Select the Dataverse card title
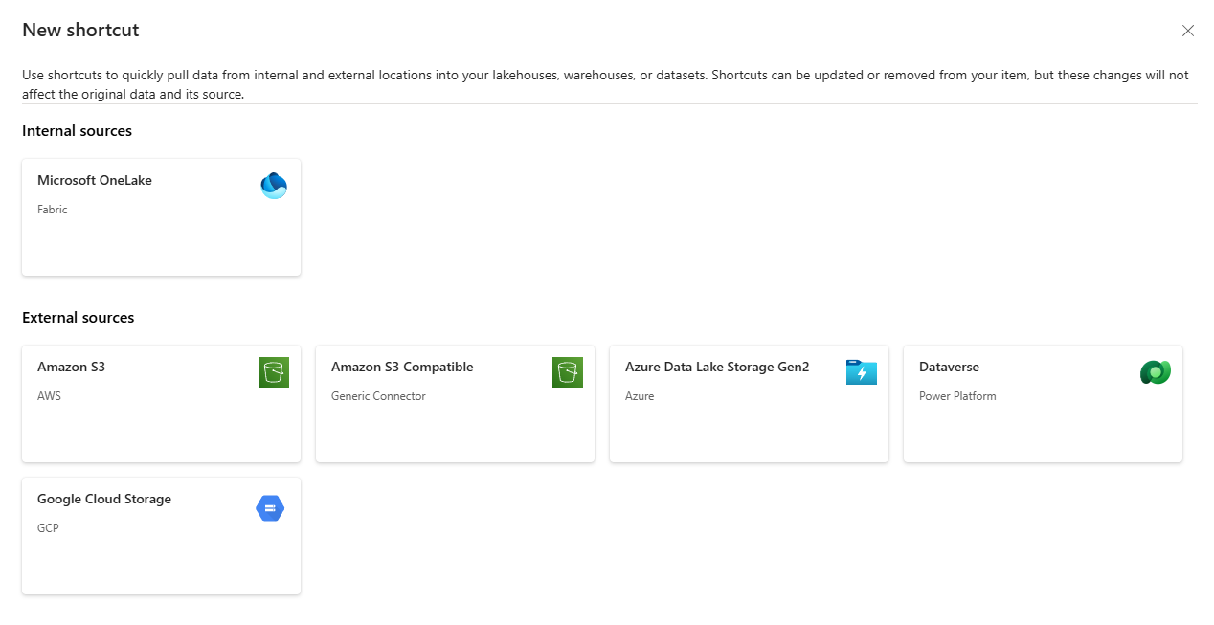The height and width of the screenshot is (625, 1214). tap(949, 367)
